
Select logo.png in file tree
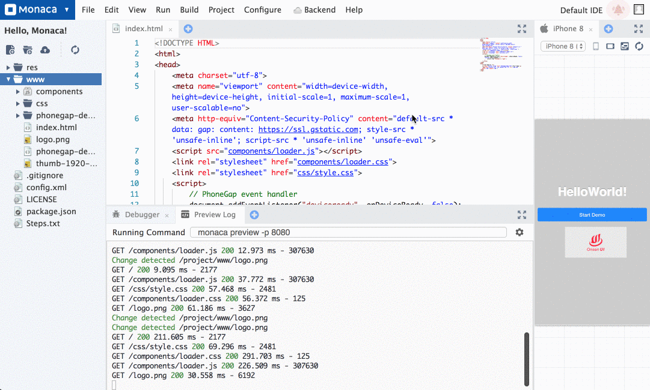click(x=53, y=139)
